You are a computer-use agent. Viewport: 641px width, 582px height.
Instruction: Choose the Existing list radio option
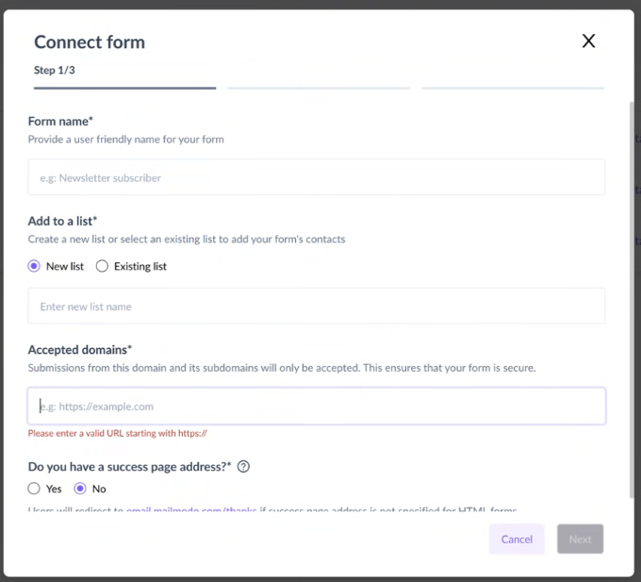(102, 266)
